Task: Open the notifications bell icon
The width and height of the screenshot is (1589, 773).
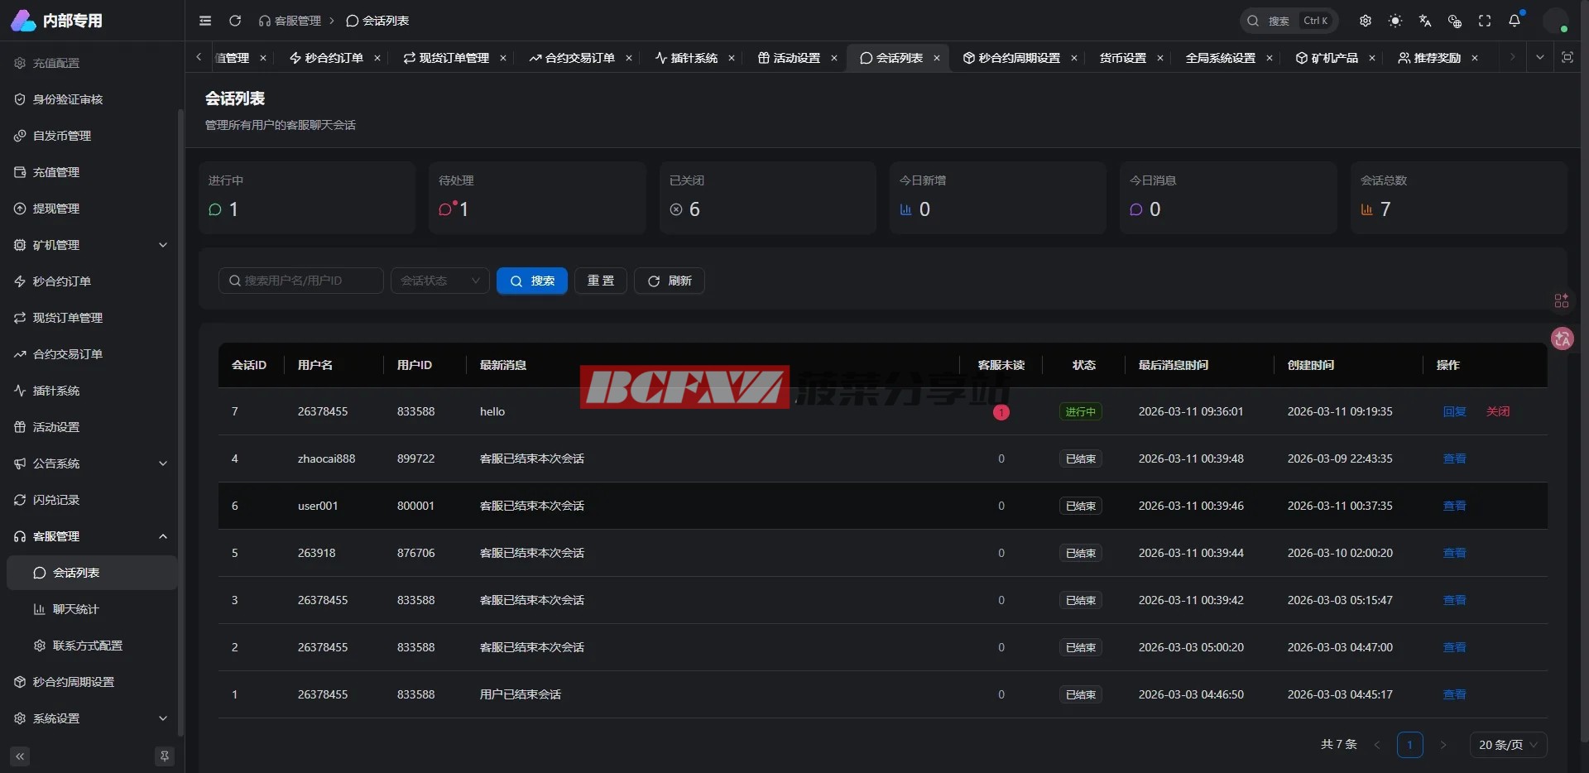Action: point(1514,21)
